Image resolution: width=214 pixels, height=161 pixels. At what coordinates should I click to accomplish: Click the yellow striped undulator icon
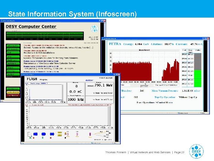(60, 134)
